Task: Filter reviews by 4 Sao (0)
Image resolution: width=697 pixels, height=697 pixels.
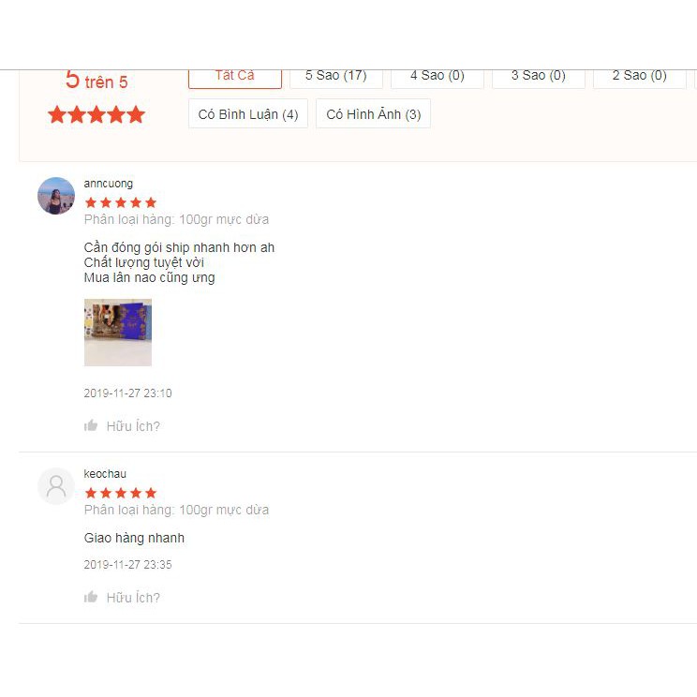Action: pyautogui.click(x=437, y=79)
